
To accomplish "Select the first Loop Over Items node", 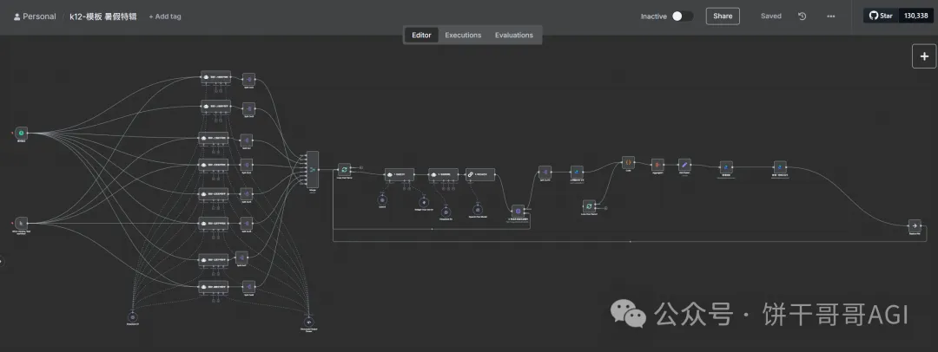I will (x=344, y=170).
